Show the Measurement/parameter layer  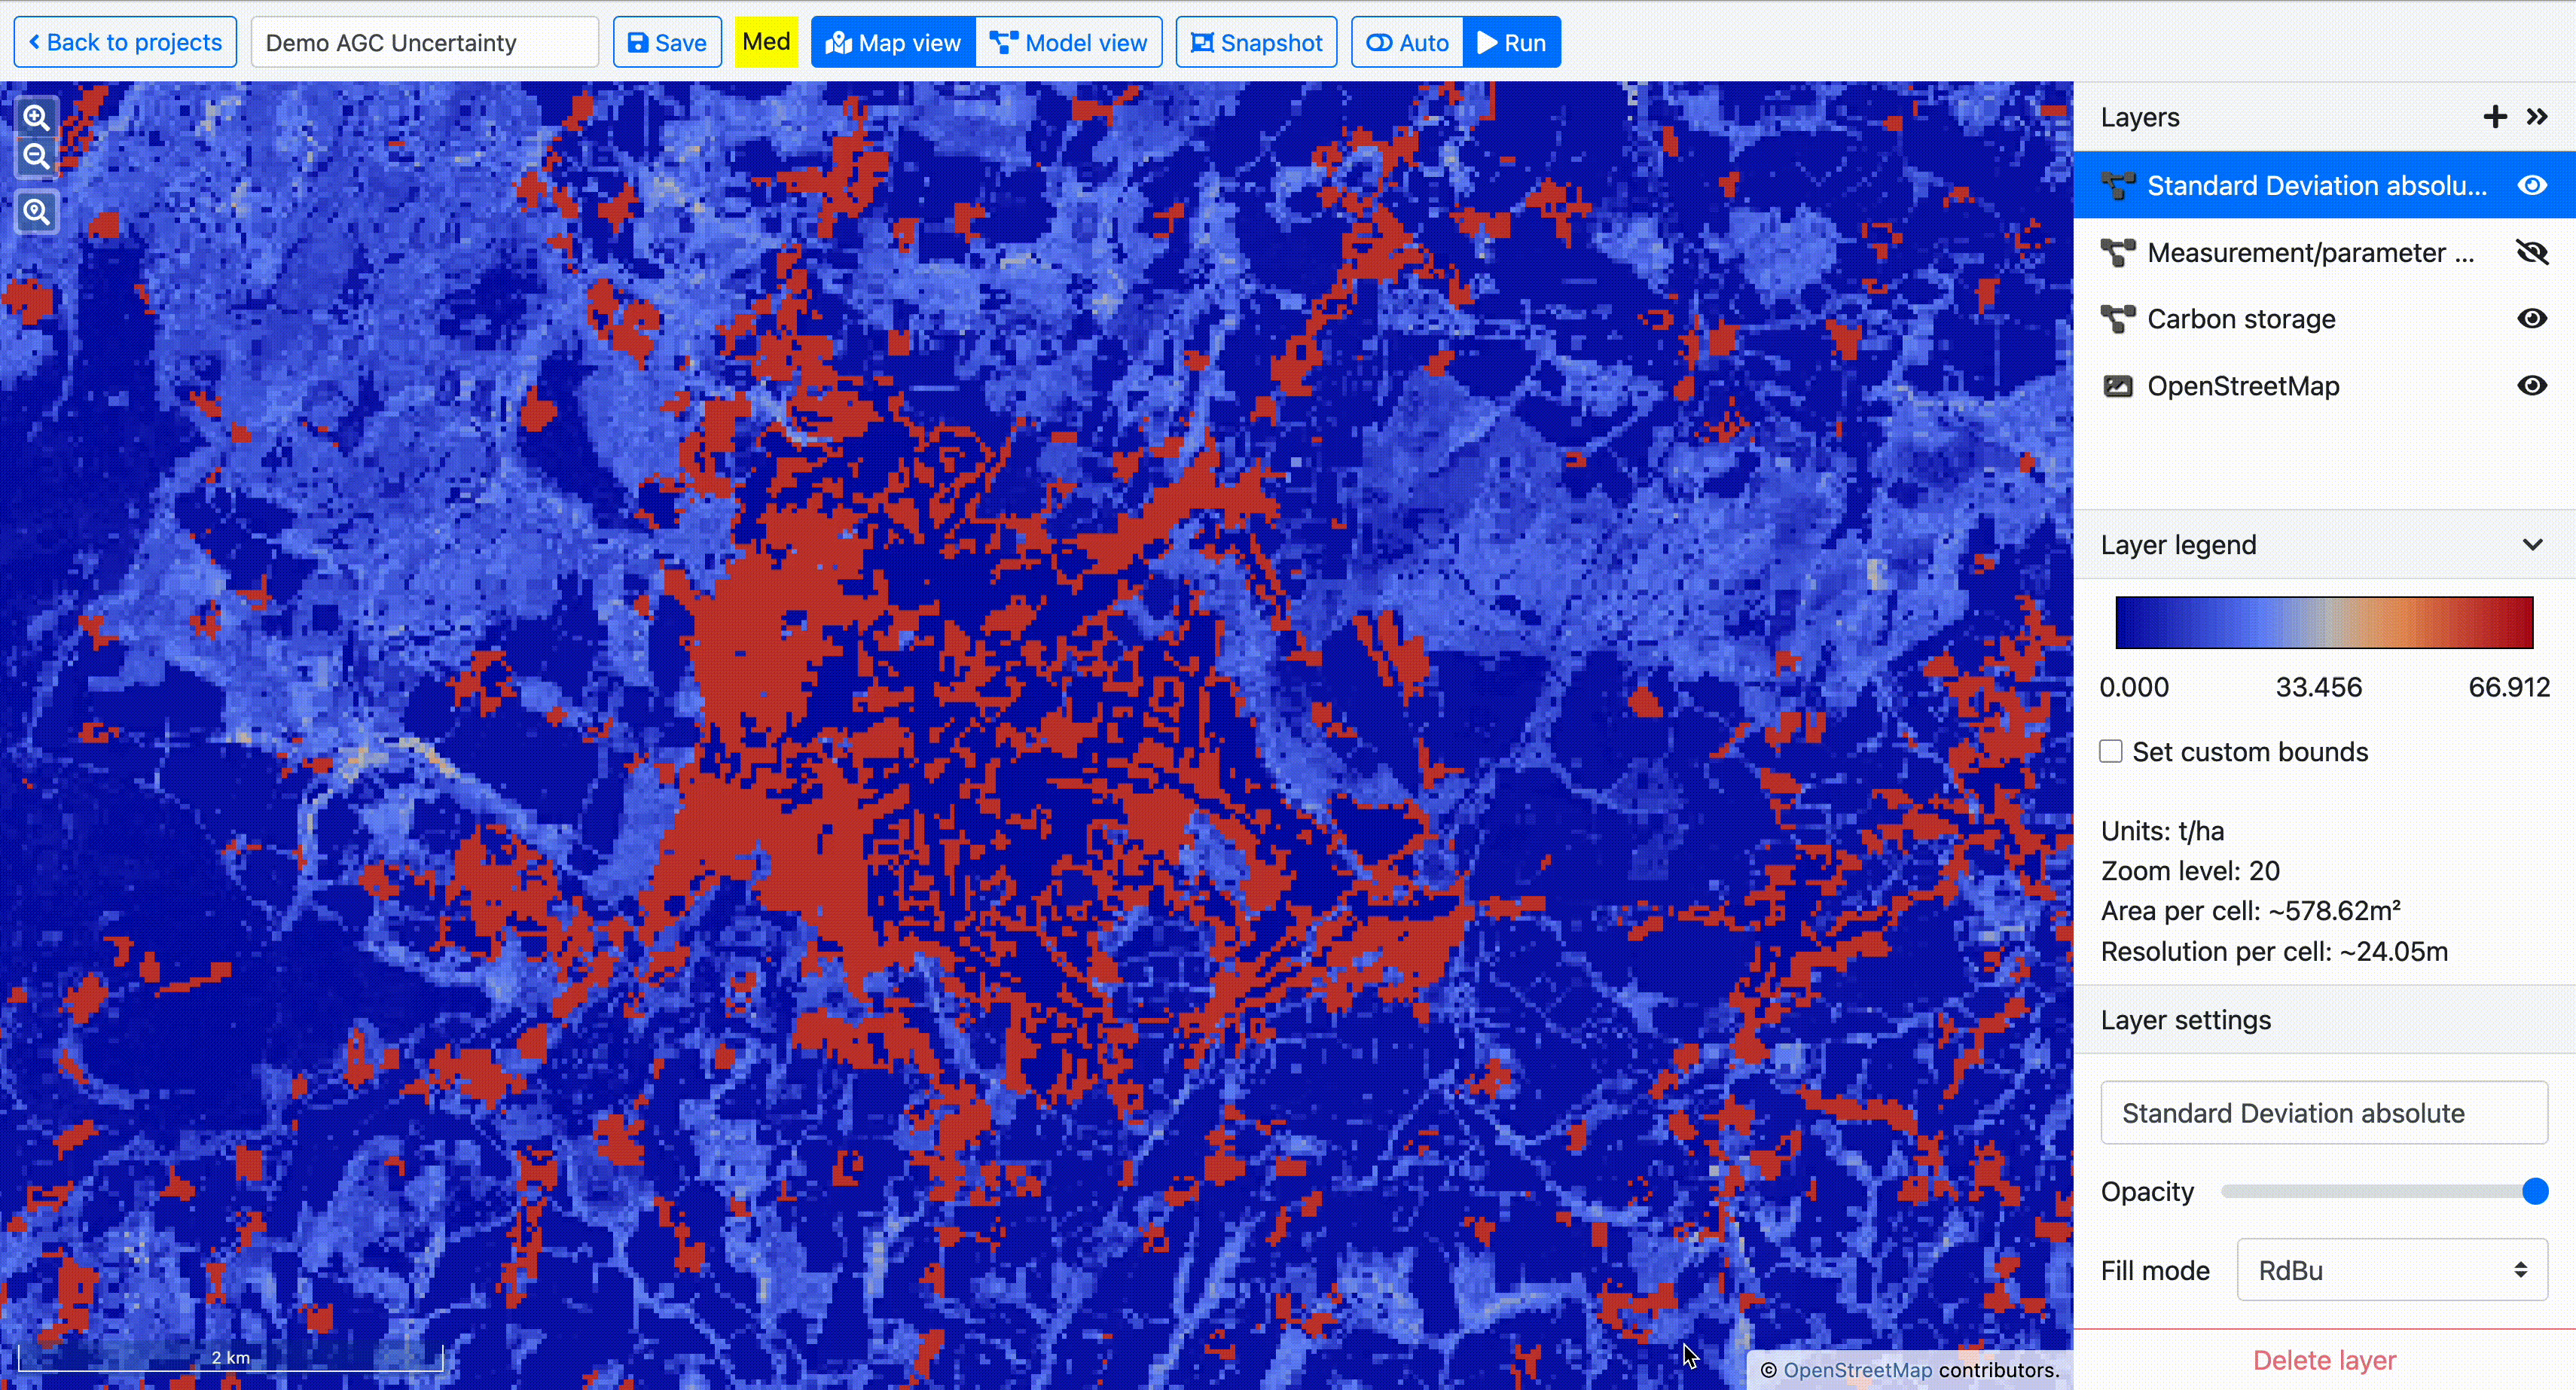2532,253
